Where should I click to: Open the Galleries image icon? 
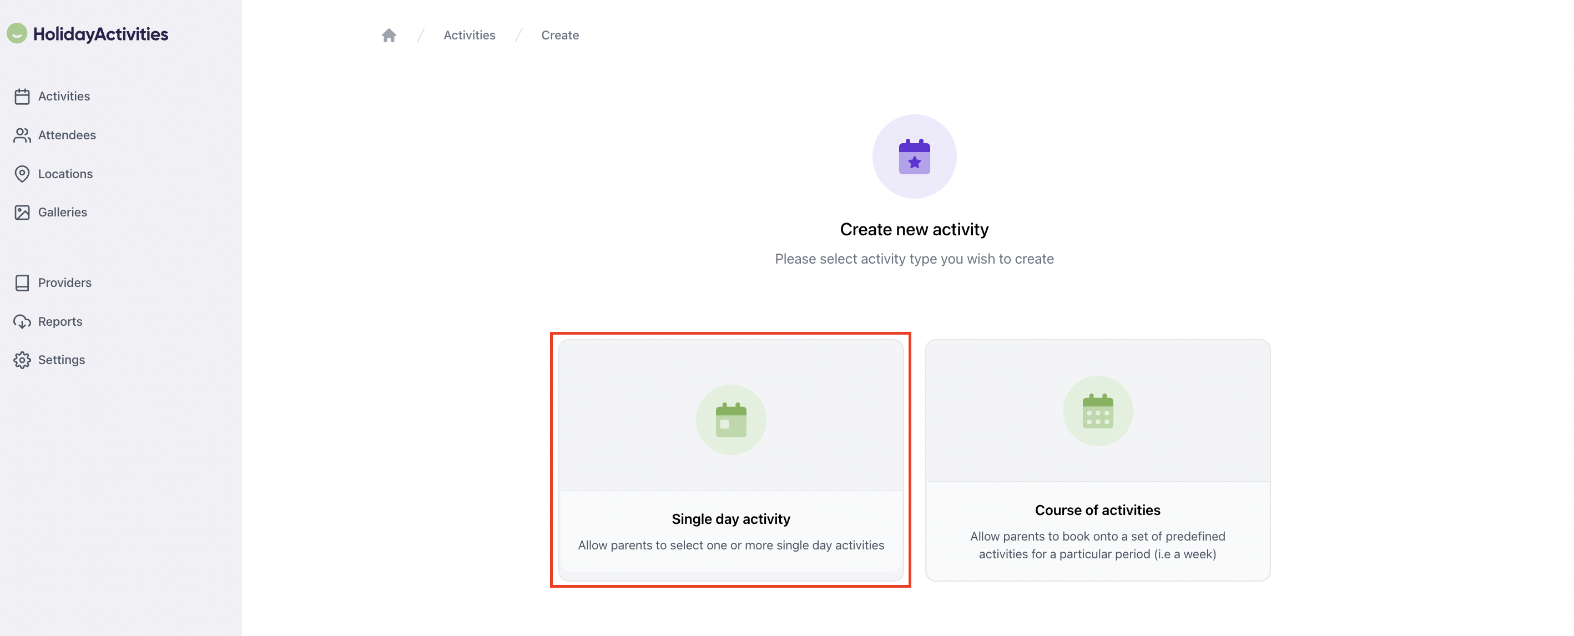click(22, 212)
